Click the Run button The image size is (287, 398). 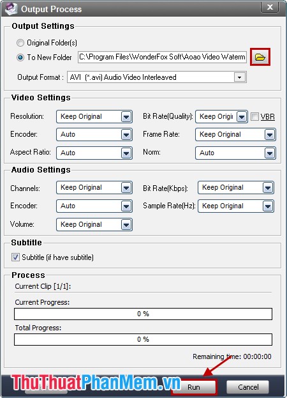[194, 387]
